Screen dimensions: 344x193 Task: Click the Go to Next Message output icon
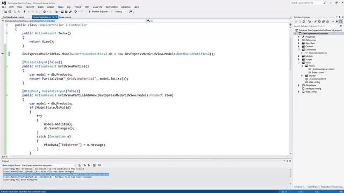pos(89,166)
